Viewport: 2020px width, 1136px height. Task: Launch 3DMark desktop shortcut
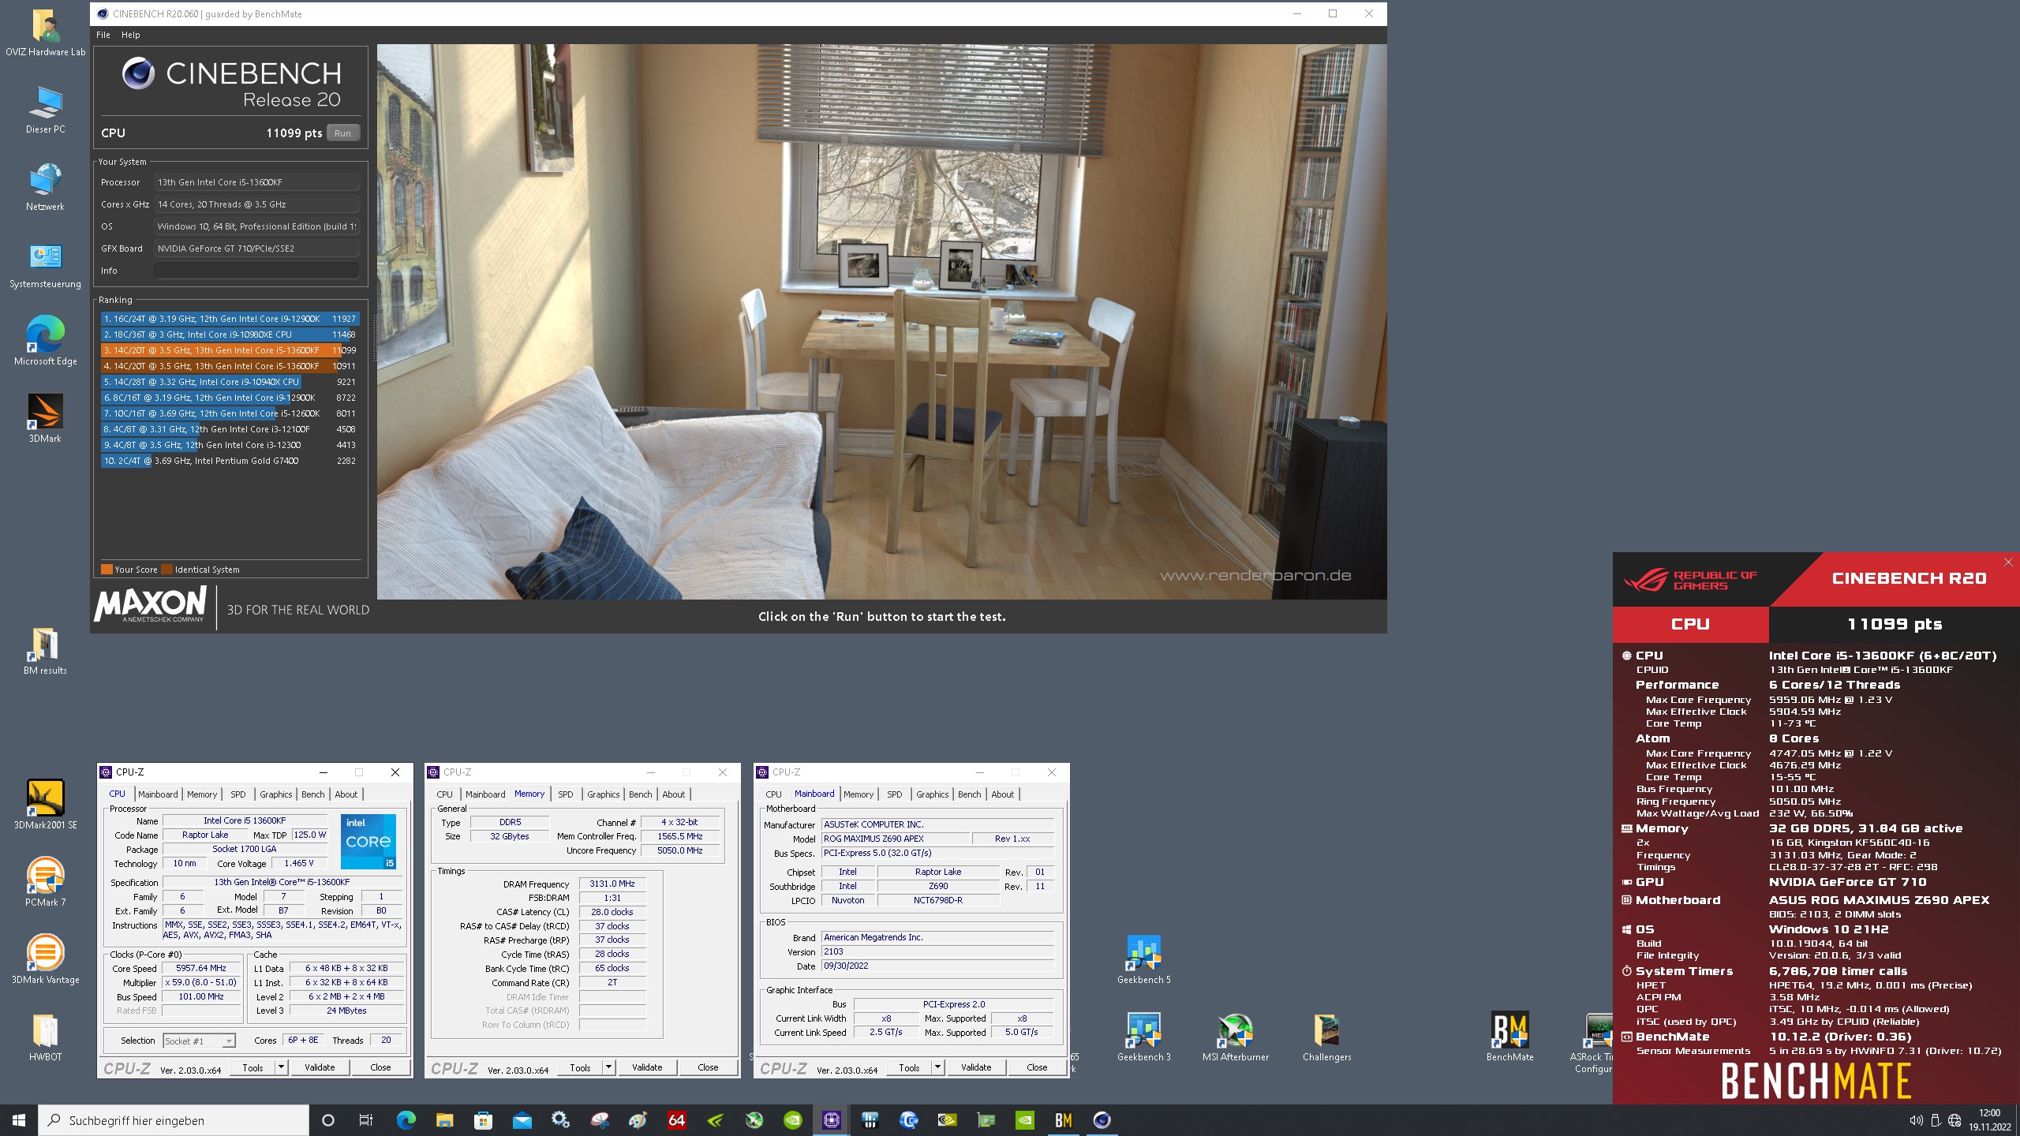coord(45,420)
